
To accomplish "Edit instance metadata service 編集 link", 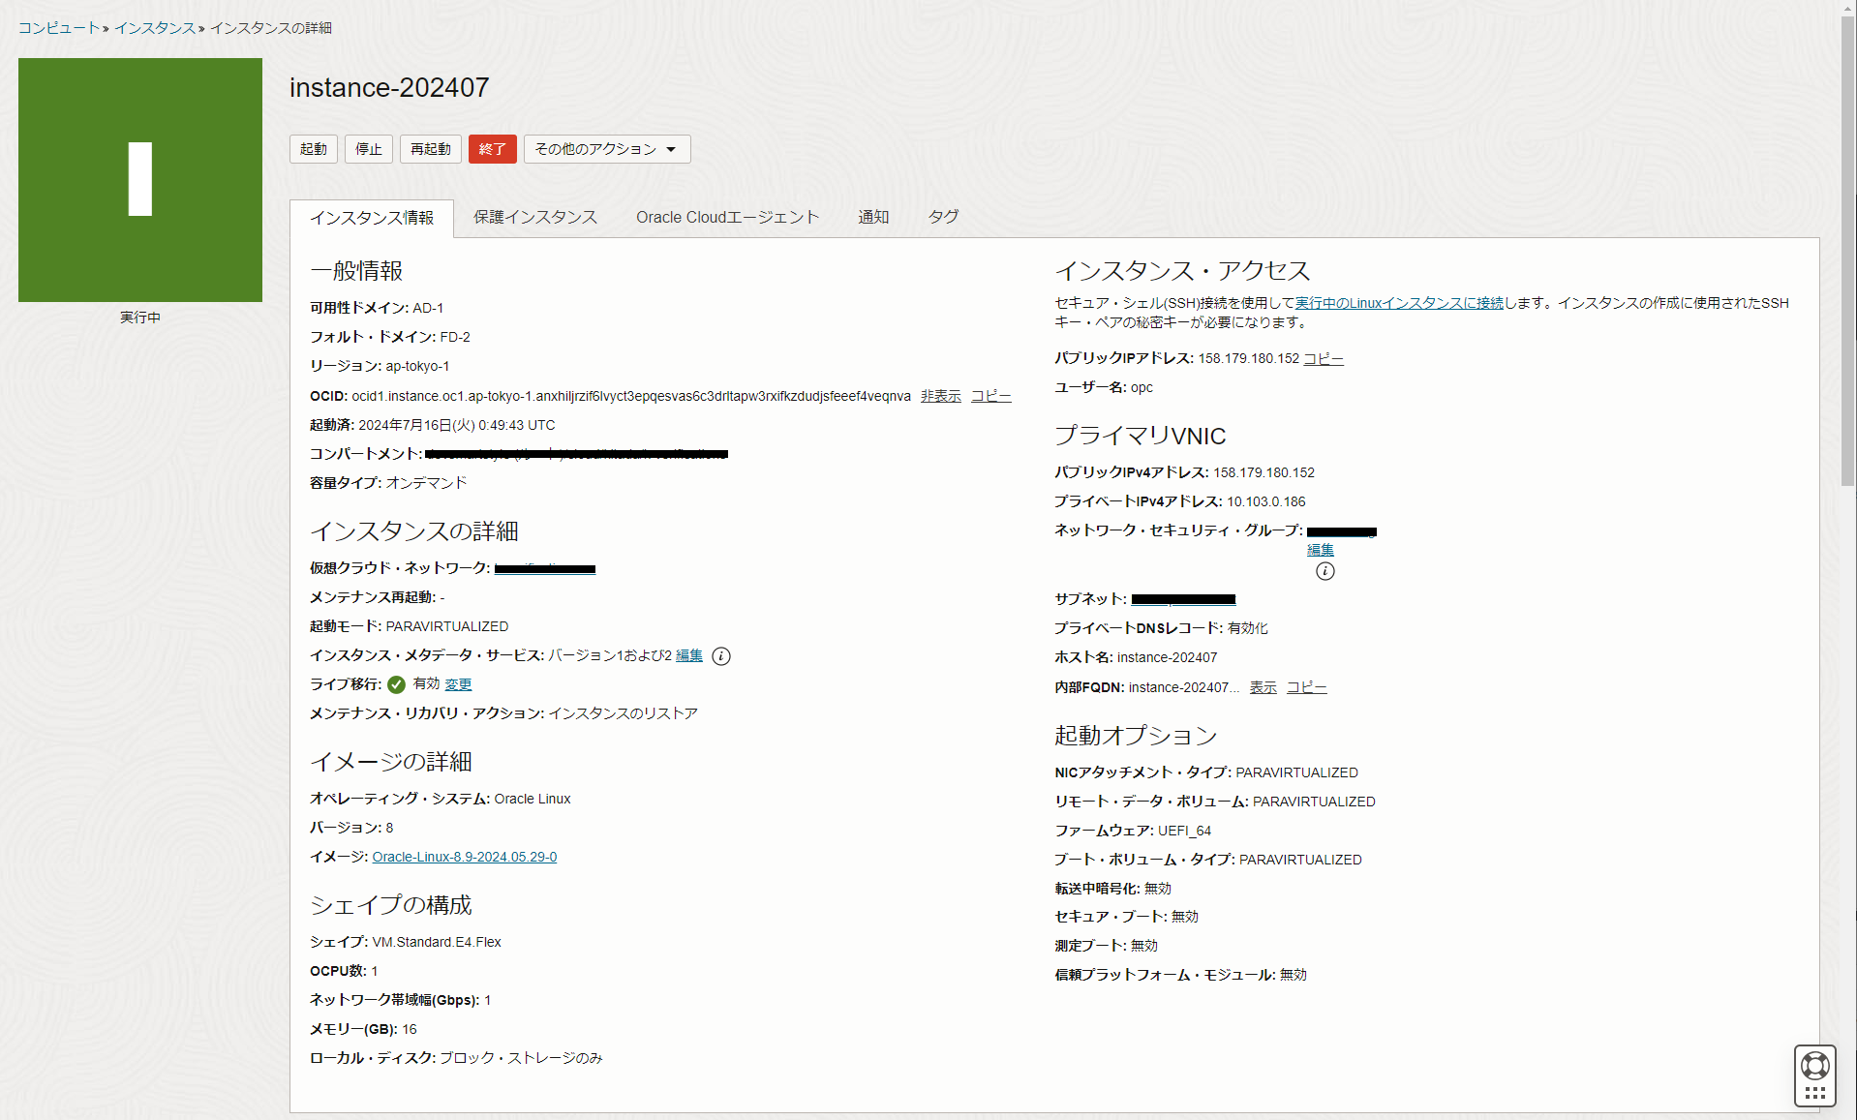I will point(689,655).
